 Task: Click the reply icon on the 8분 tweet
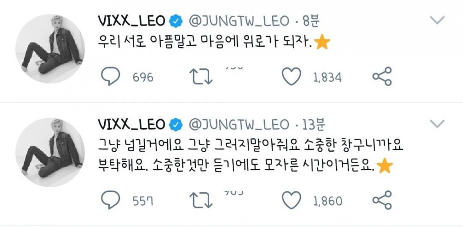pyautogui.click(x=111, y=76)
